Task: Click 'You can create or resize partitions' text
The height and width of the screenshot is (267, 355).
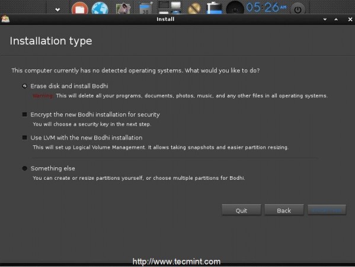Action: tap(139, 178)
